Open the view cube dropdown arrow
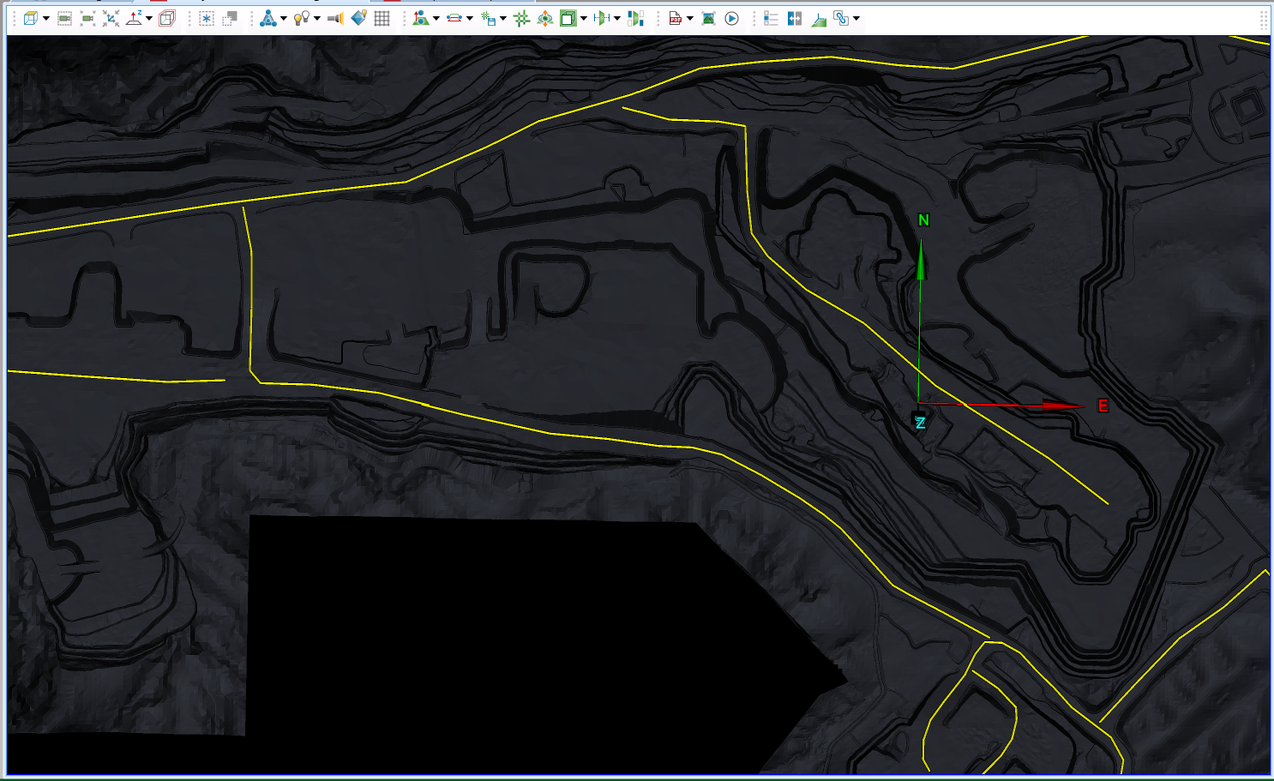Screen dimensions: 1274x781 coord(45,19)
